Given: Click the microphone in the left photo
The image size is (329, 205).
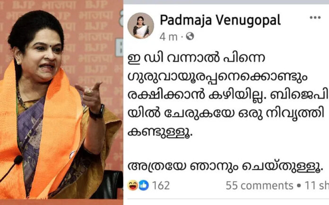Looking at the screenshot, I should point(18,160).
